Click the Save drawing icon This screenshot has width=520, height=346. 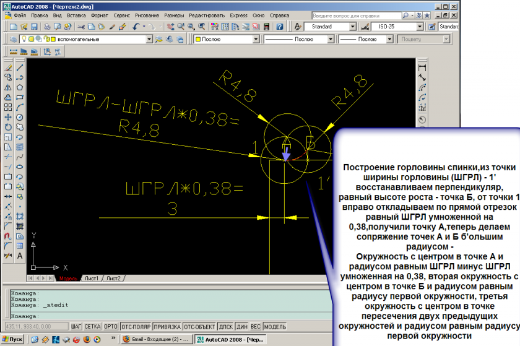point(35,27)
